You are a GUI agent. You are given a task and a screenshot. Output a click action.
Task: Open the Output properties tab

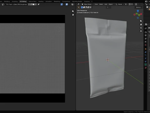[146, 35]
